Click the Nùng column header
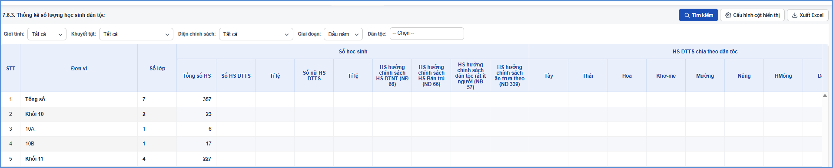The image size is (833, 168). pyautogui.click(x=744, y=76)
